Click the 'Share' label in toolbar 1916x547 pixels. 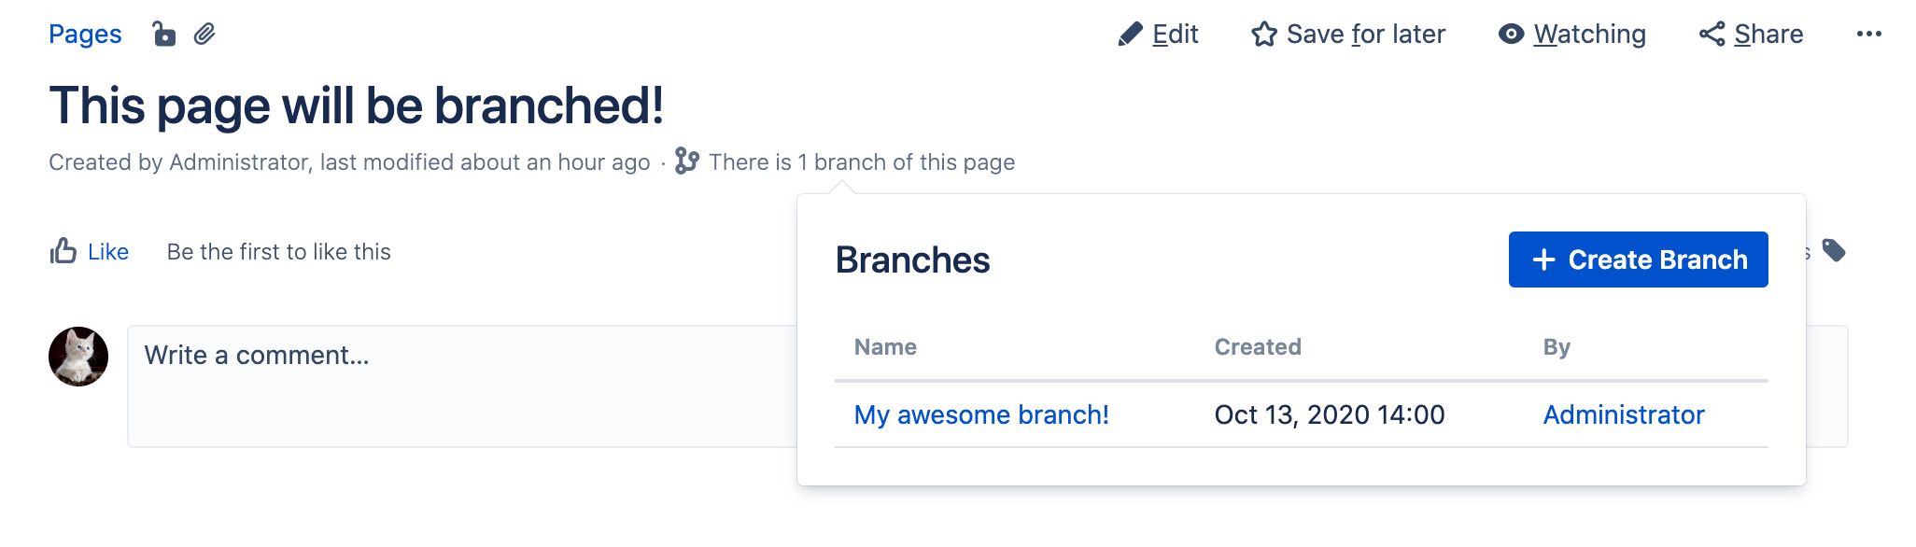point(1768,35)
